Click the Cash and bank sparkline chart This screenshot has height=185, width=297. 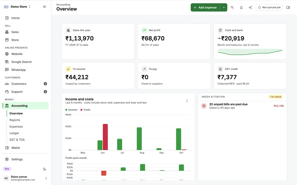250,52
